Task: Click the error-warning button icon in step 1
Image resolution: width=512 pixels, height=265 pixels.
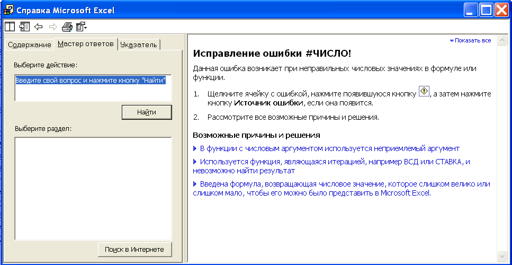Action: [424, 91]
